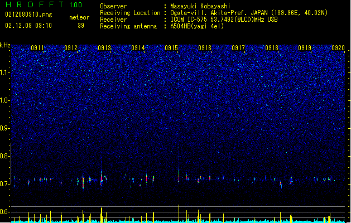Click the 1.0 frequency axis label
The image size is (351, 223).
tap(5, 100)
